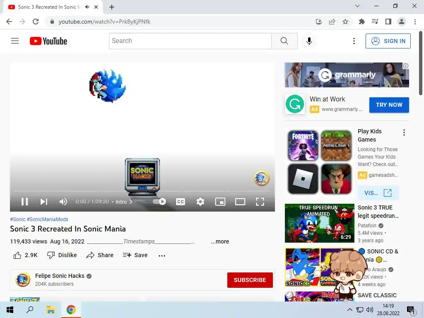Open Chrome three-dot menu

click(x=415, y=22)
